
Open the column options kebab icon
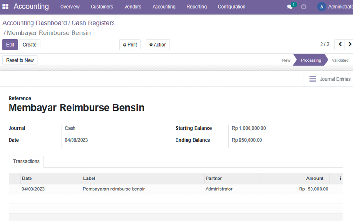point(340,178)
